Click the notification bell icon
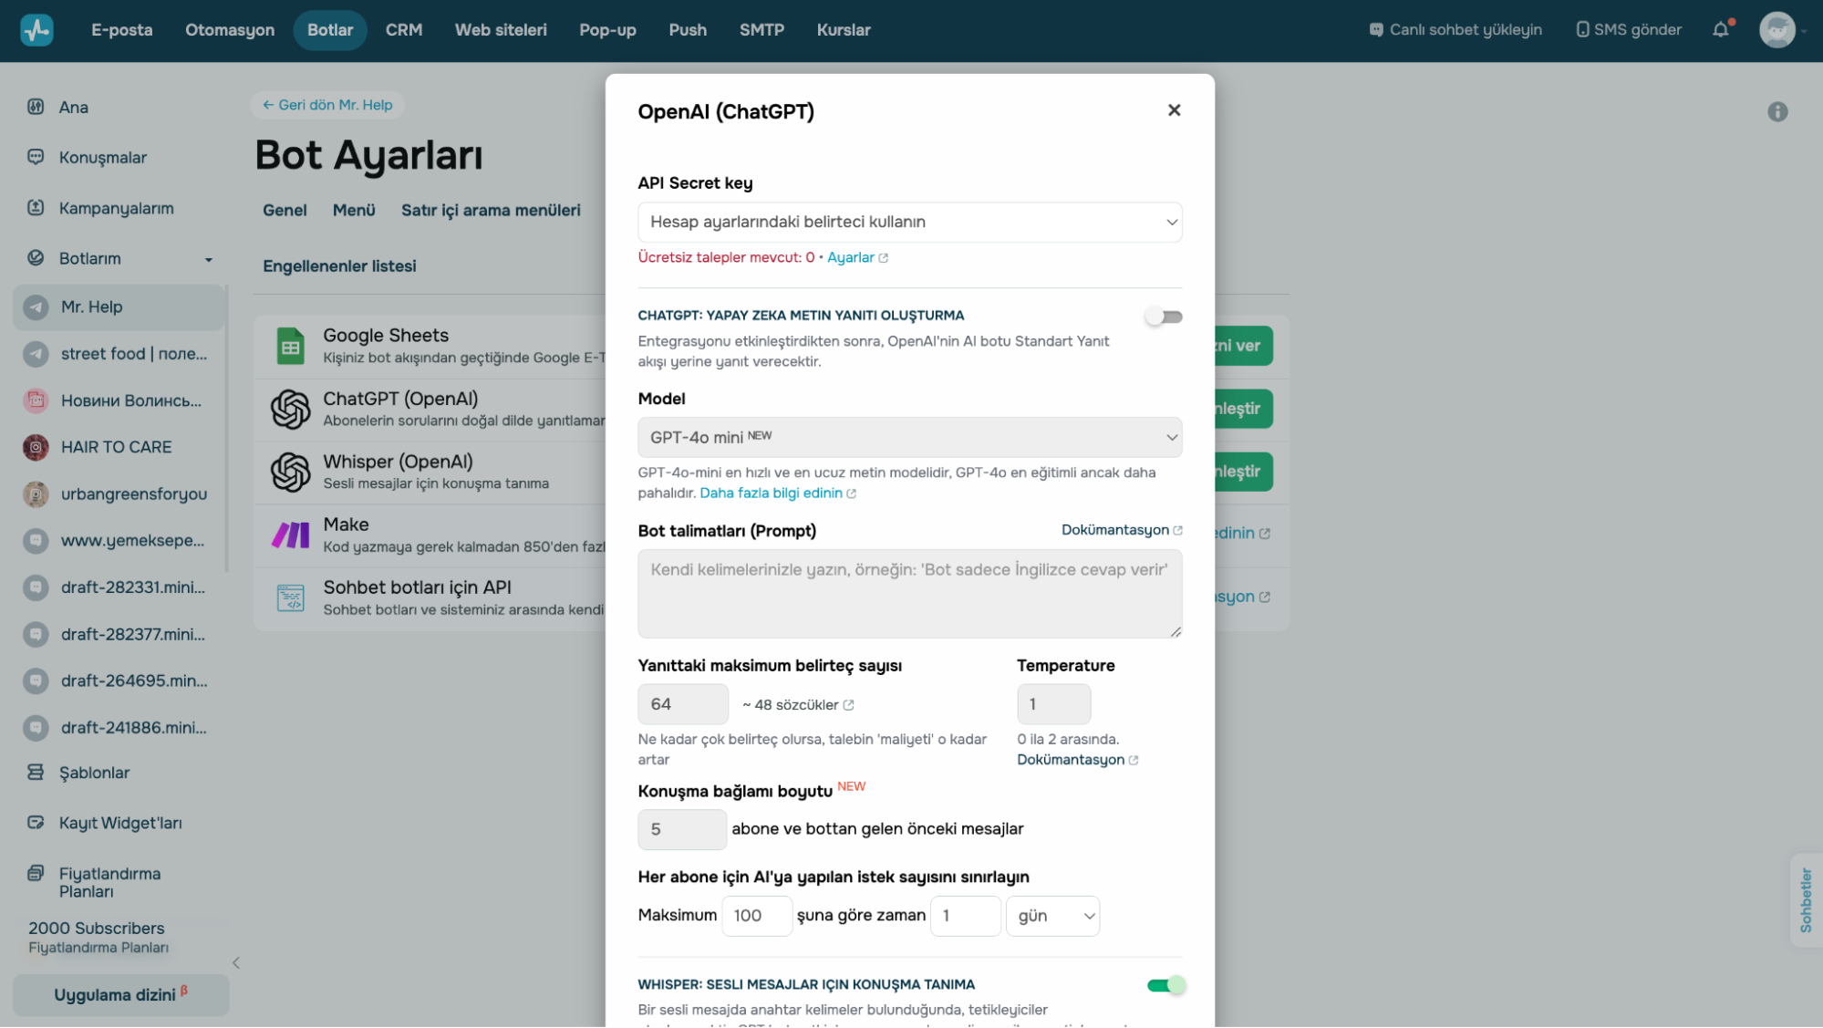1823x1028 pixels. 1720,30
